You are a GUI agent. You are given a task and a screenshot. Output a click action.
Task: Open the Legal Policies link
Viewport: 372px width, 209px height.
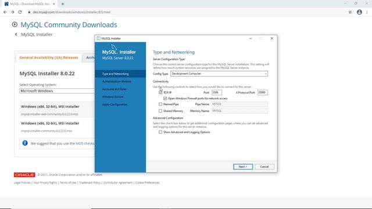22,183
